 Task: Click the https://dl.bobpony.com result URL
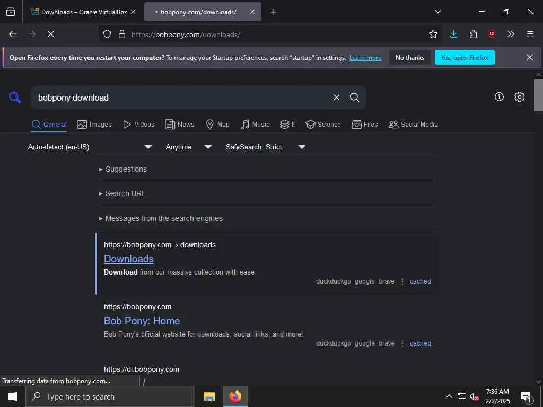142,369
